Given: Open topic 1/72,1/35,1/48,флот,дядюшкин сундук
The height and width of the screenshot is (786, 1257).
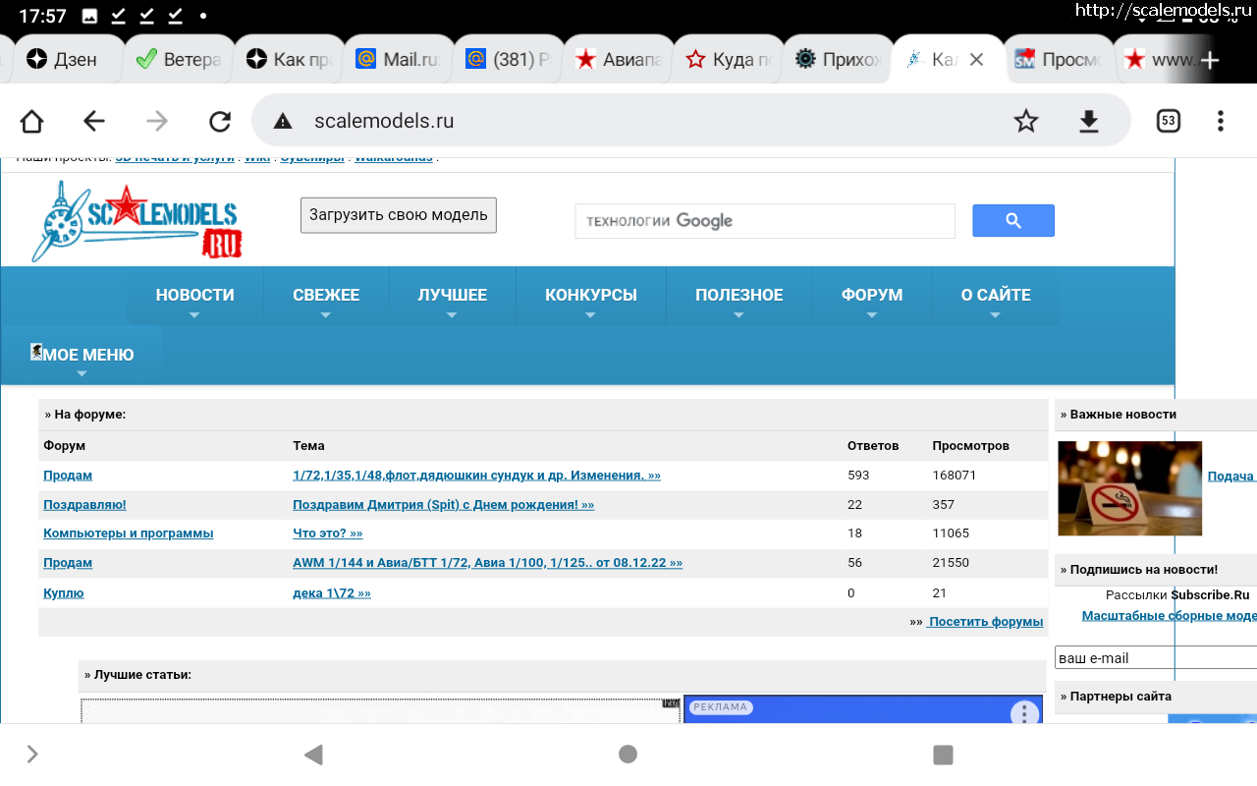Looking at the screenshot, I should pos(476,476).
